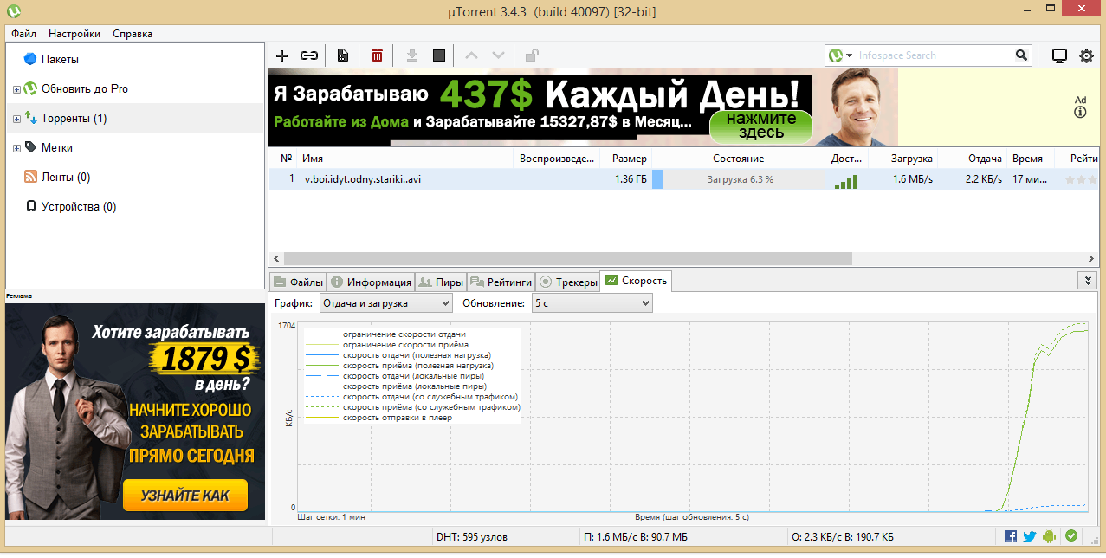Open the Обновление interval dropdown
Screen dimensions: 1106x558
tap(592, 303)
